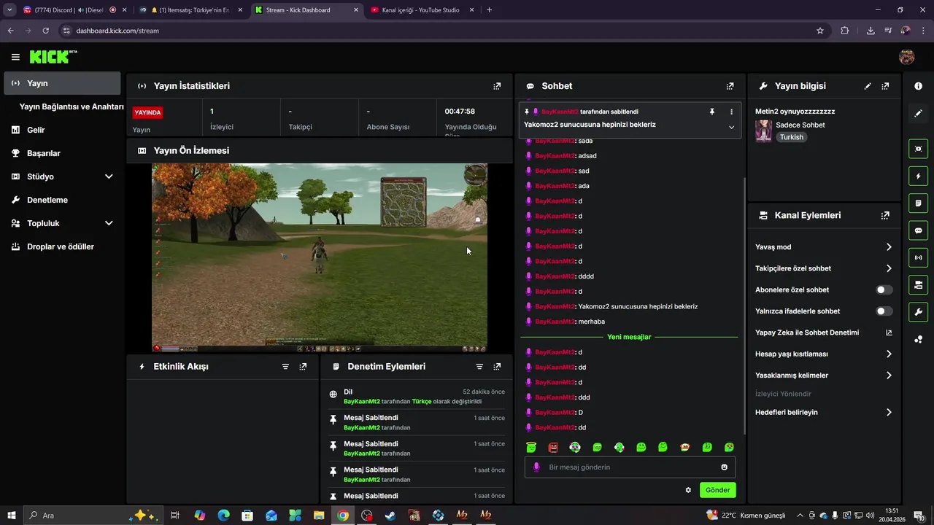Viewport: 934px width, 525px height.
Task: Expand the pinned message chevron
Action: pyautogui.click(x=731, y=127)
